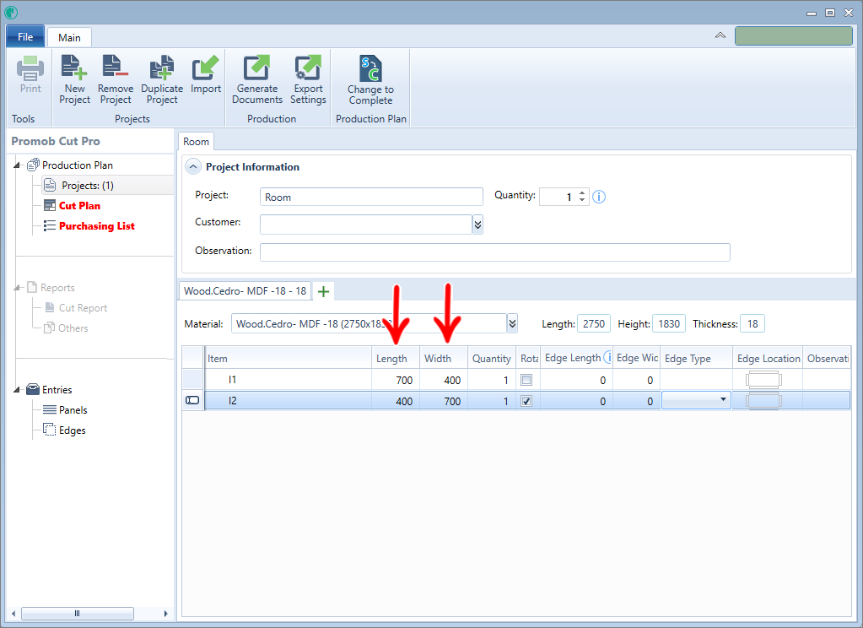
Task: Sort by Length column header
Action: coord(396,359)
